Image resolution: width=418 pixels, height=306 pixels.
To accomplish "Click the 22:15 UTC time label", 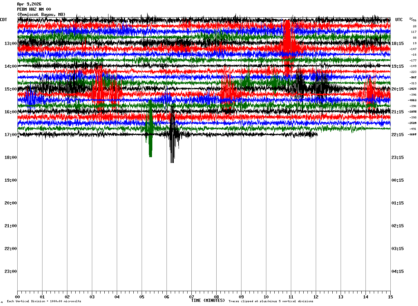I will [x=398, y=135].
